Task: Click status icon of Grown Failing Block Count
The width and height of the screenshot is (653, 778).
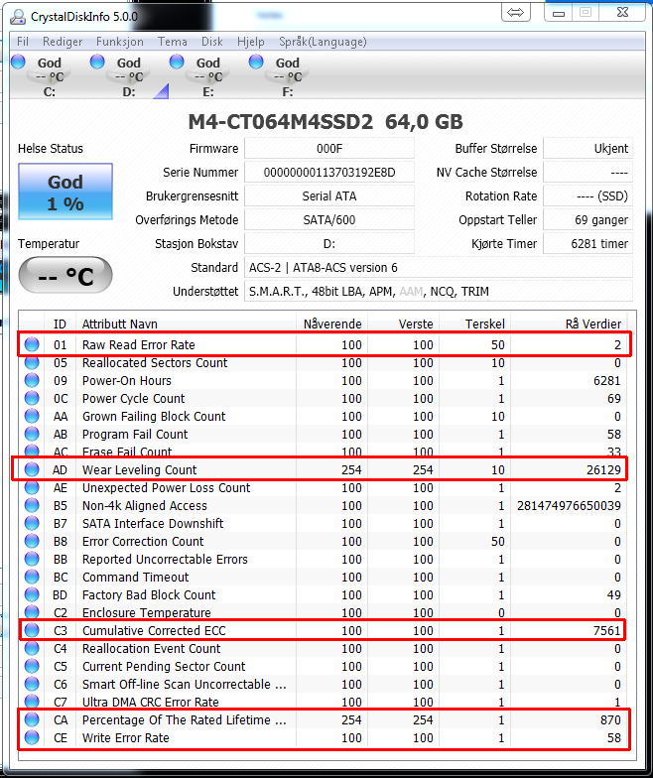Action: pos(32,416)
